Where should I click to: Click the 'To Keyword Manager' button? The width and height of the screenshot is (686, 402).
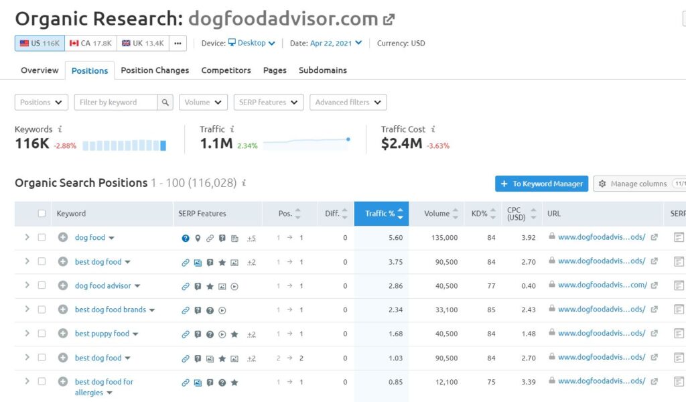click(541, 184)
